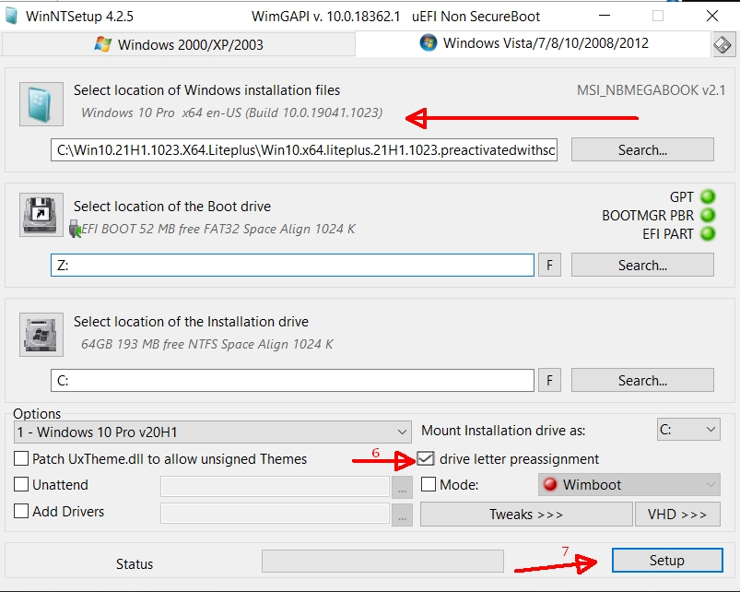Image resolution: width=740 pixels, height=592 pixels.
Task: Select the Windows Vista/7/8/10/2008/2012 tab
Action: point(534,43)
